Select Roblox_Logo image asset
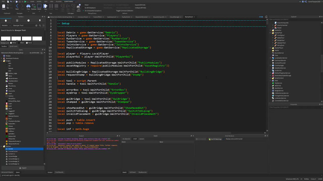 13,73
